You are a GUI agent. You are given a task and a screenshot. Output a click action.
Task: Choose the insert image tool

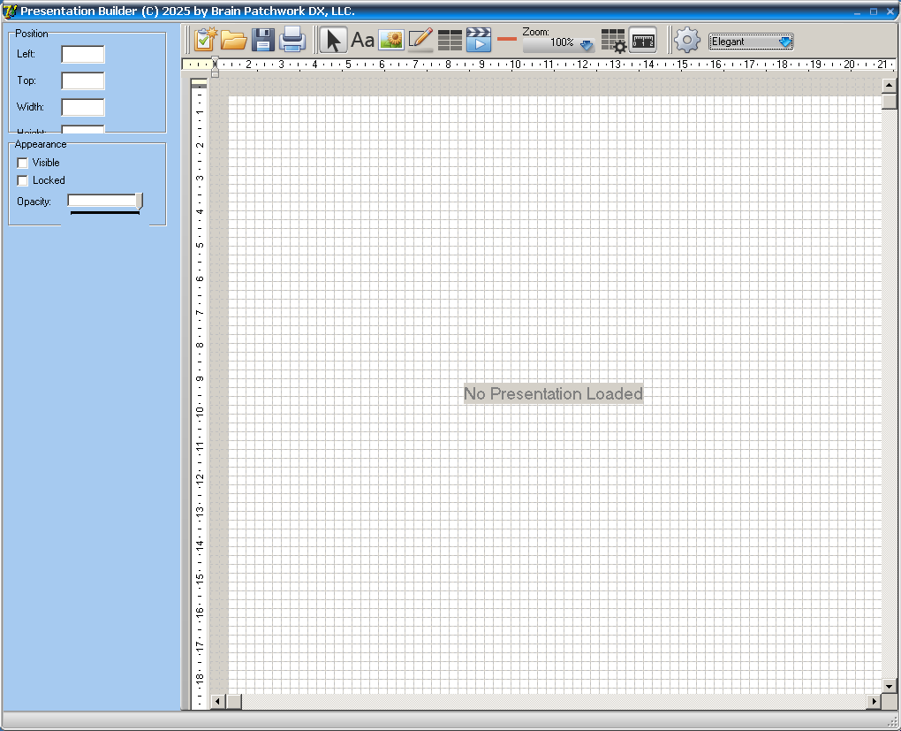(x=391, y=40)
